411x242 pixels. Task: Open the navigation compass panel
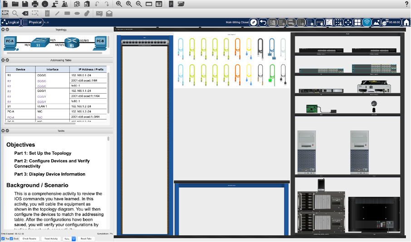(x=254, y=23)
